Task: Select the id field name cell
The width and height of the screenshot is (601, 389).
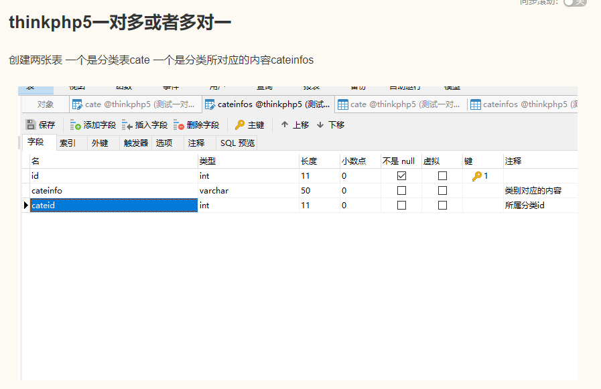Action: click(114, 175)
